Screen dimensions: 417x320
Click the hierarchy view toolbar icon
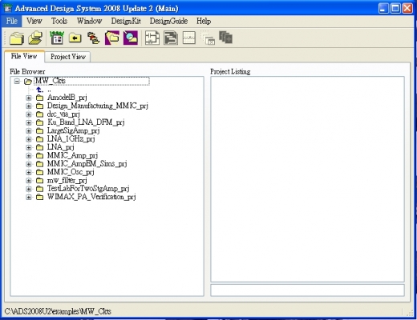[x=94, y=38]
